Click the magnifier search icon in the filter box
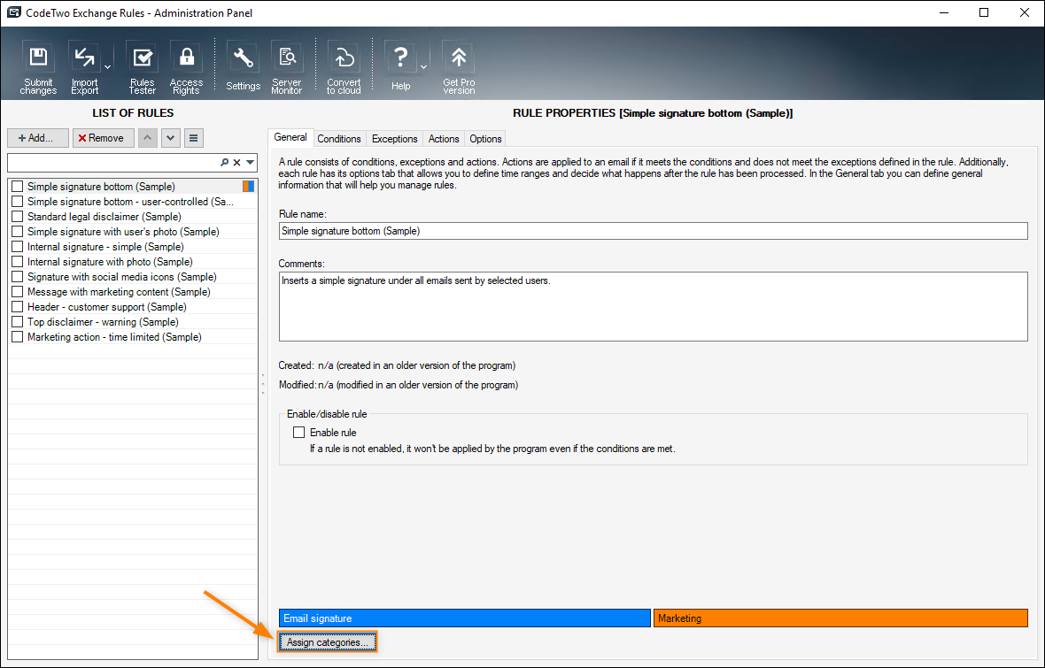The image size is (1045, 668). coord(225,163)
